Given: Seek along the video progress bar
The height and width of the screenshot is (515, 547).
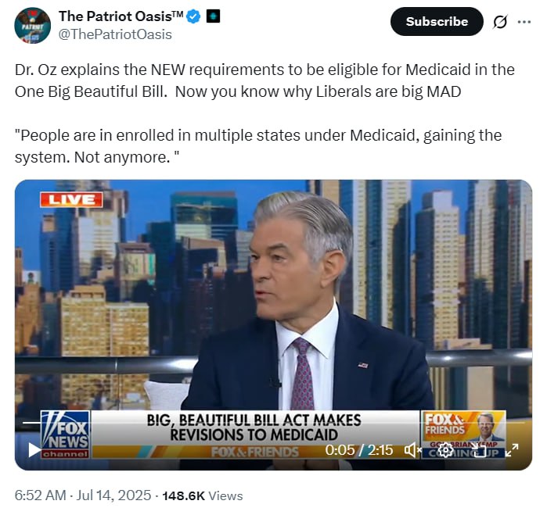Looking at the screenshot, I should pyautogui.click(x=274, y=423).
